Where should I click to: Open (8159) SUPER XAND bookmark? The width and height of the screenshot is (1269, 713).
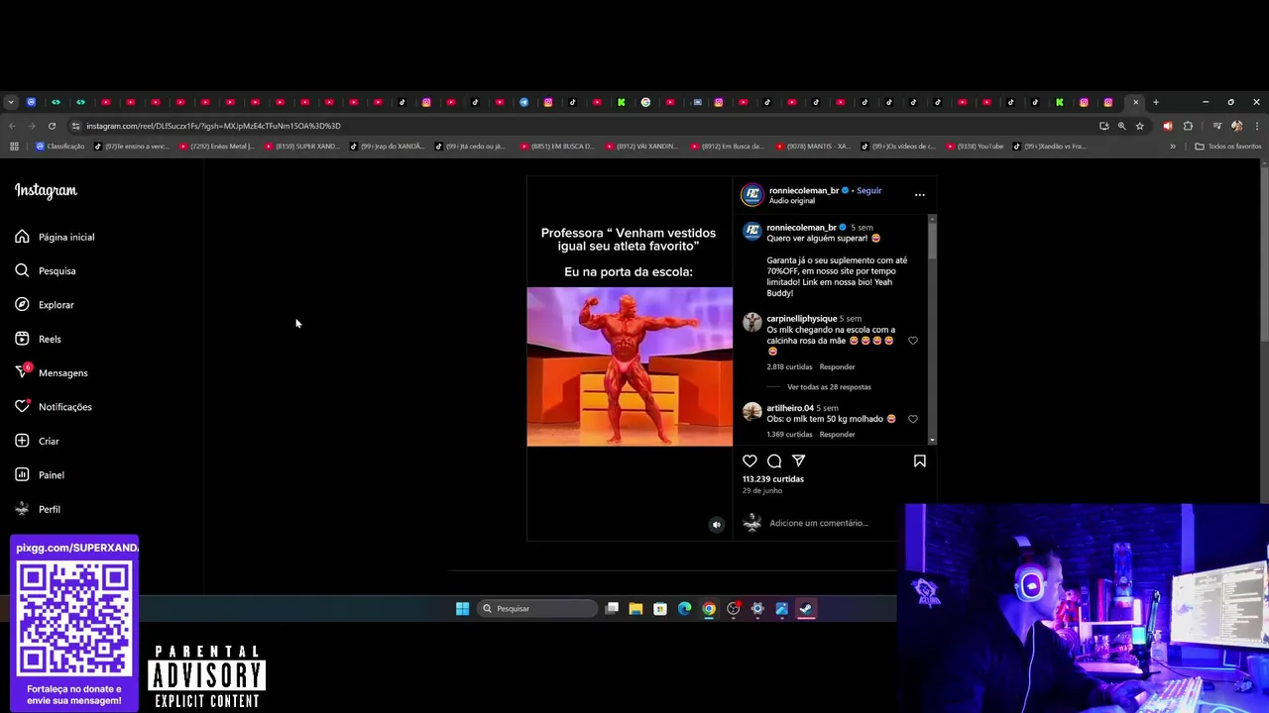[302, 147]
